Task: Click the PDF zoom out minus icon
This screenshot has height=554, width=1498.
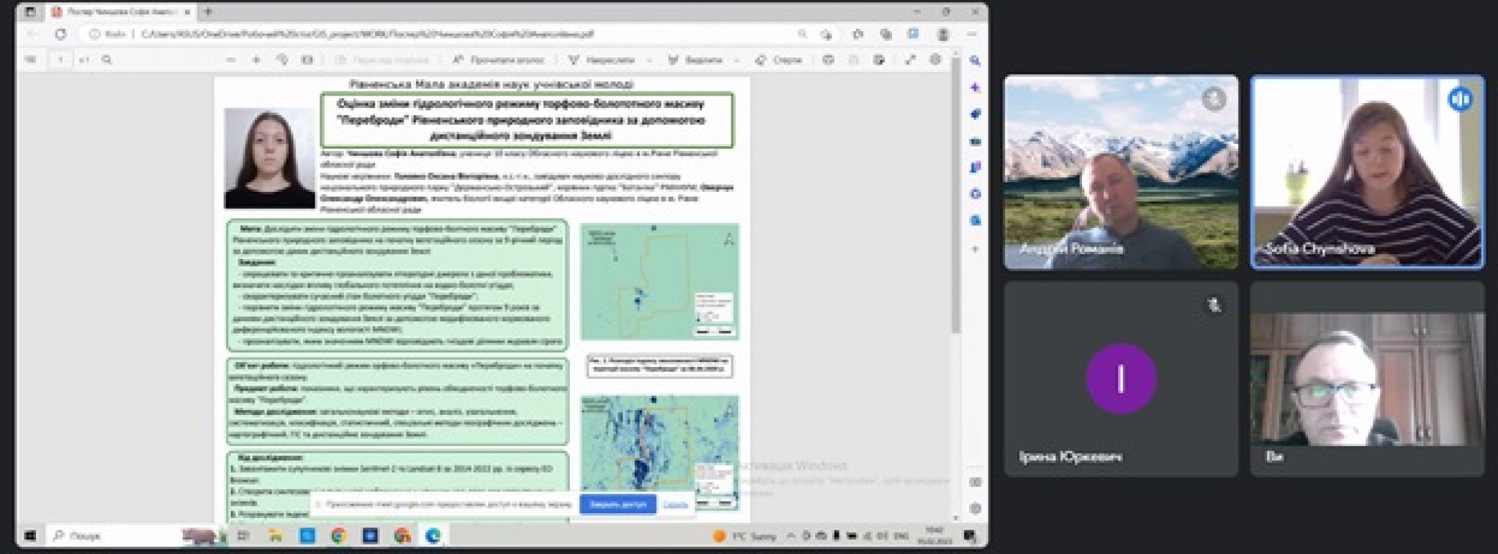Action: click(x=231, y=60)
